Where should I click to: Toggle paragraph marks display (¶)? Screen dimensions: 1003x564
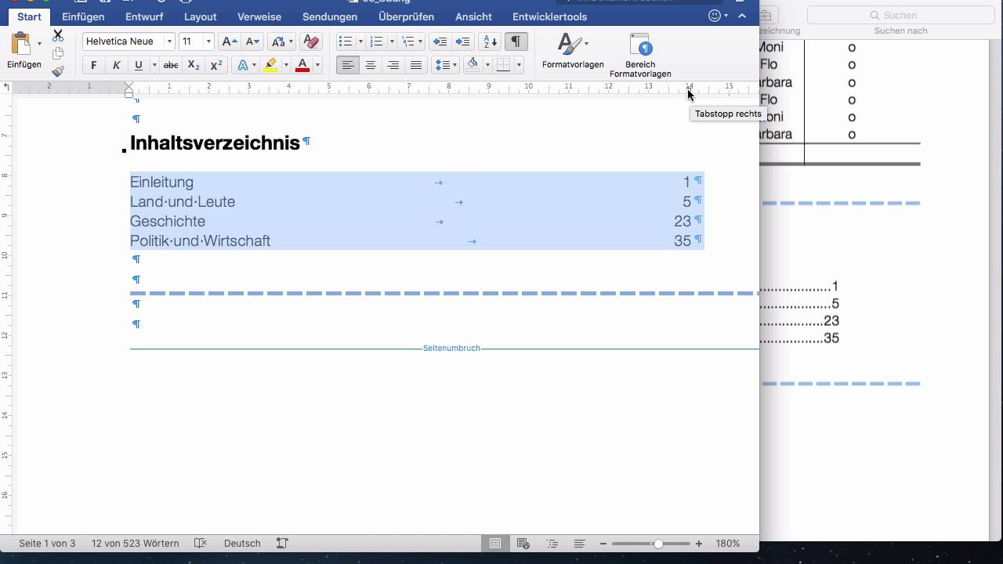(516, 42)
